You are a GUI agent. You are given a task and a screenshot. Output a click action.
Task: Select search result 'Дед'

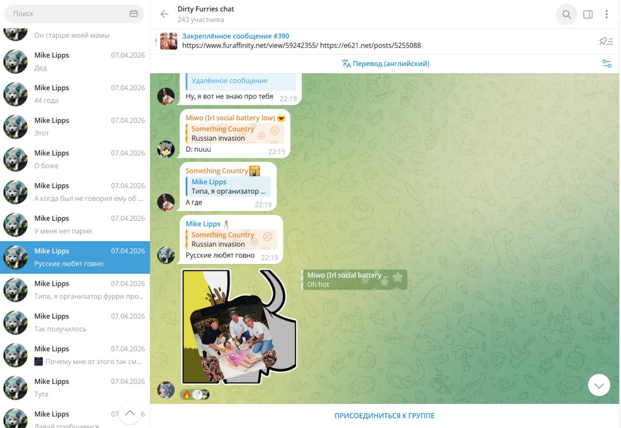(75, 62)
